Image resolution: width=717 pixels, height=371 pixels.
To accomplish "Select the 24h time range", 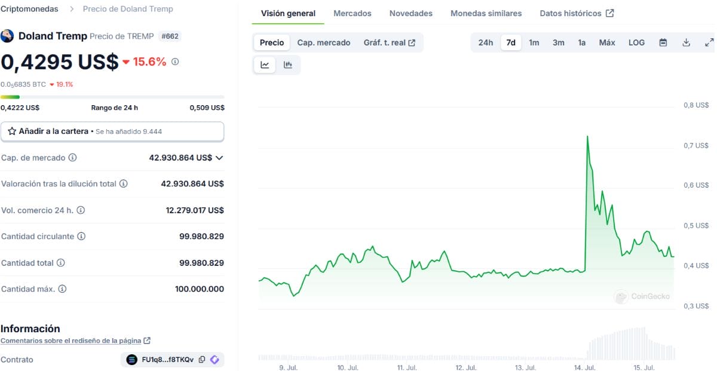I will pyautogui.click(x=486, y=42).
